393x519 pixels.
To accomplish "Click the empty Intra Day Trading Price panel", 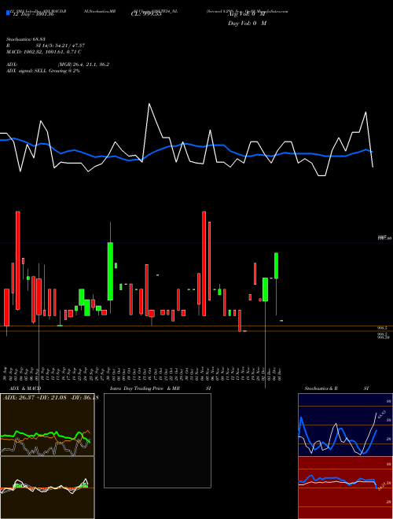I will point(157,440).
